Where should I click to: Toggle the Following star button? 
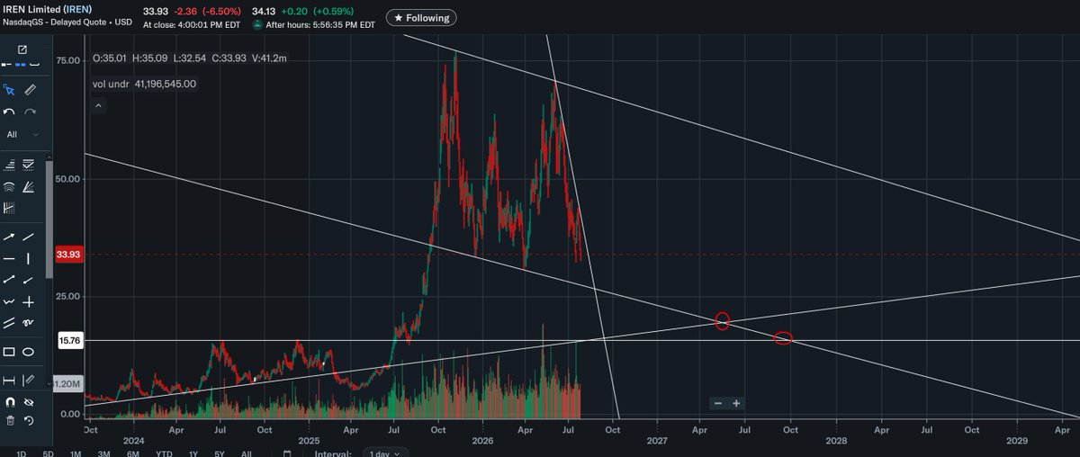(x=421, y=18)
